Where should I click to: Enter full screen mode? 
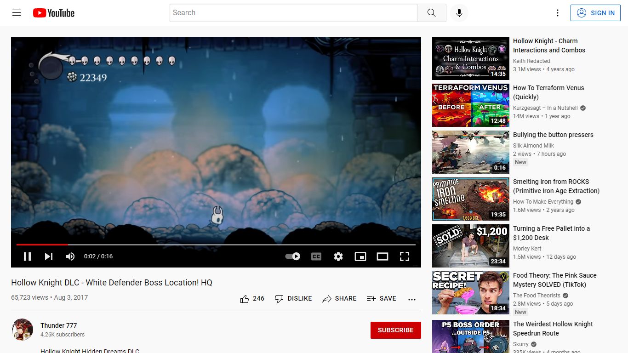pyautogui.click(x=405, y=256)
